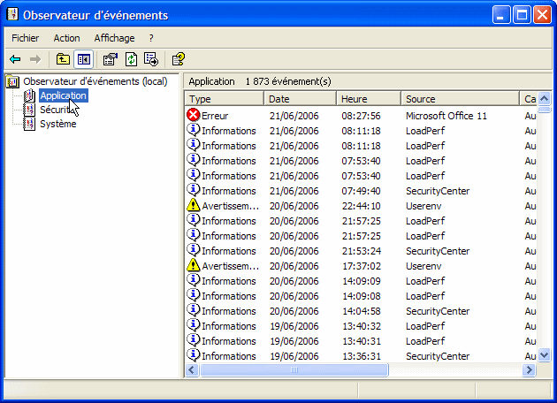Click the green Refresh toolbar icon

(131, 59)
